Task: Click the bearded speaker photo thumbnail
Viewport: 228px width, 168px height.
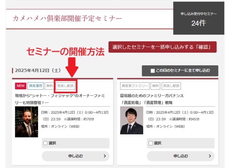Action: click(26, 122)
